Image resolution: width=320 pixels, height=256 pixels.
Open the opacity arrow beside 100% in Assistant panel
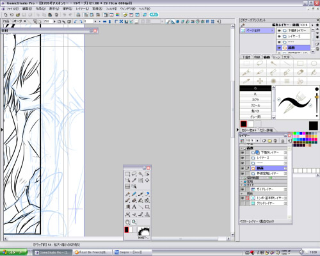(312, 25)
